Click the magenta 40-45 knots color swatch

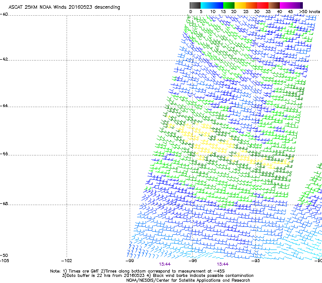285,5
